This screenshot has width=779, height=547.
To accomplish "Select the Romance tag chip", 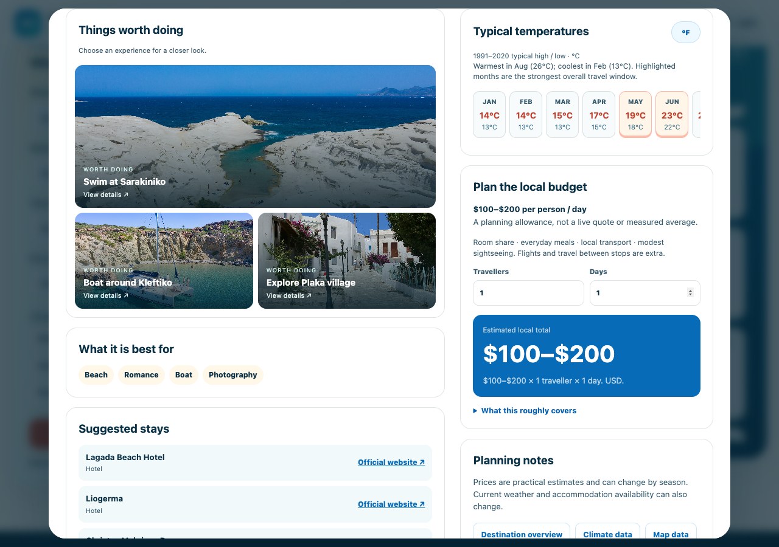I will (x=141, y=375).
